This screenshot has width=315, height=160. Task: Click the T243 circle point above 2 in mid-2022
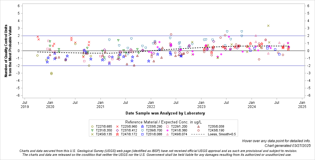coord(171,34)
